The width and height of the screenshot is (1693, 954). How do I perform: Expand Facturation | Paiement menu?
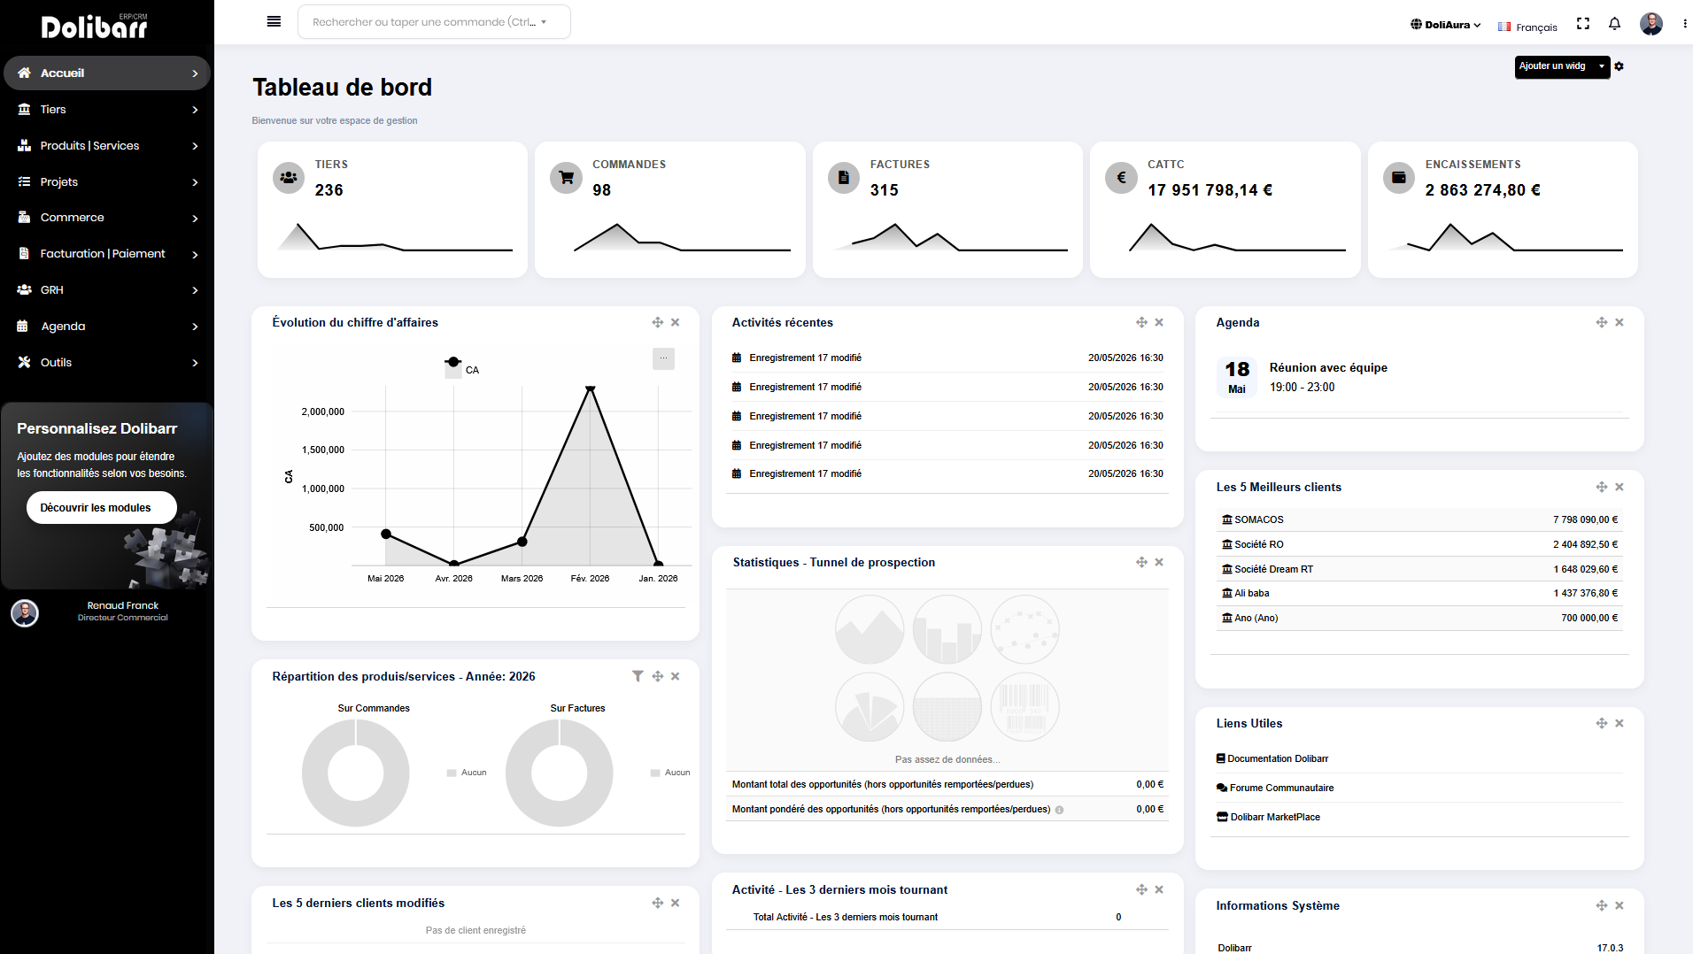click(x=107, y=254)
